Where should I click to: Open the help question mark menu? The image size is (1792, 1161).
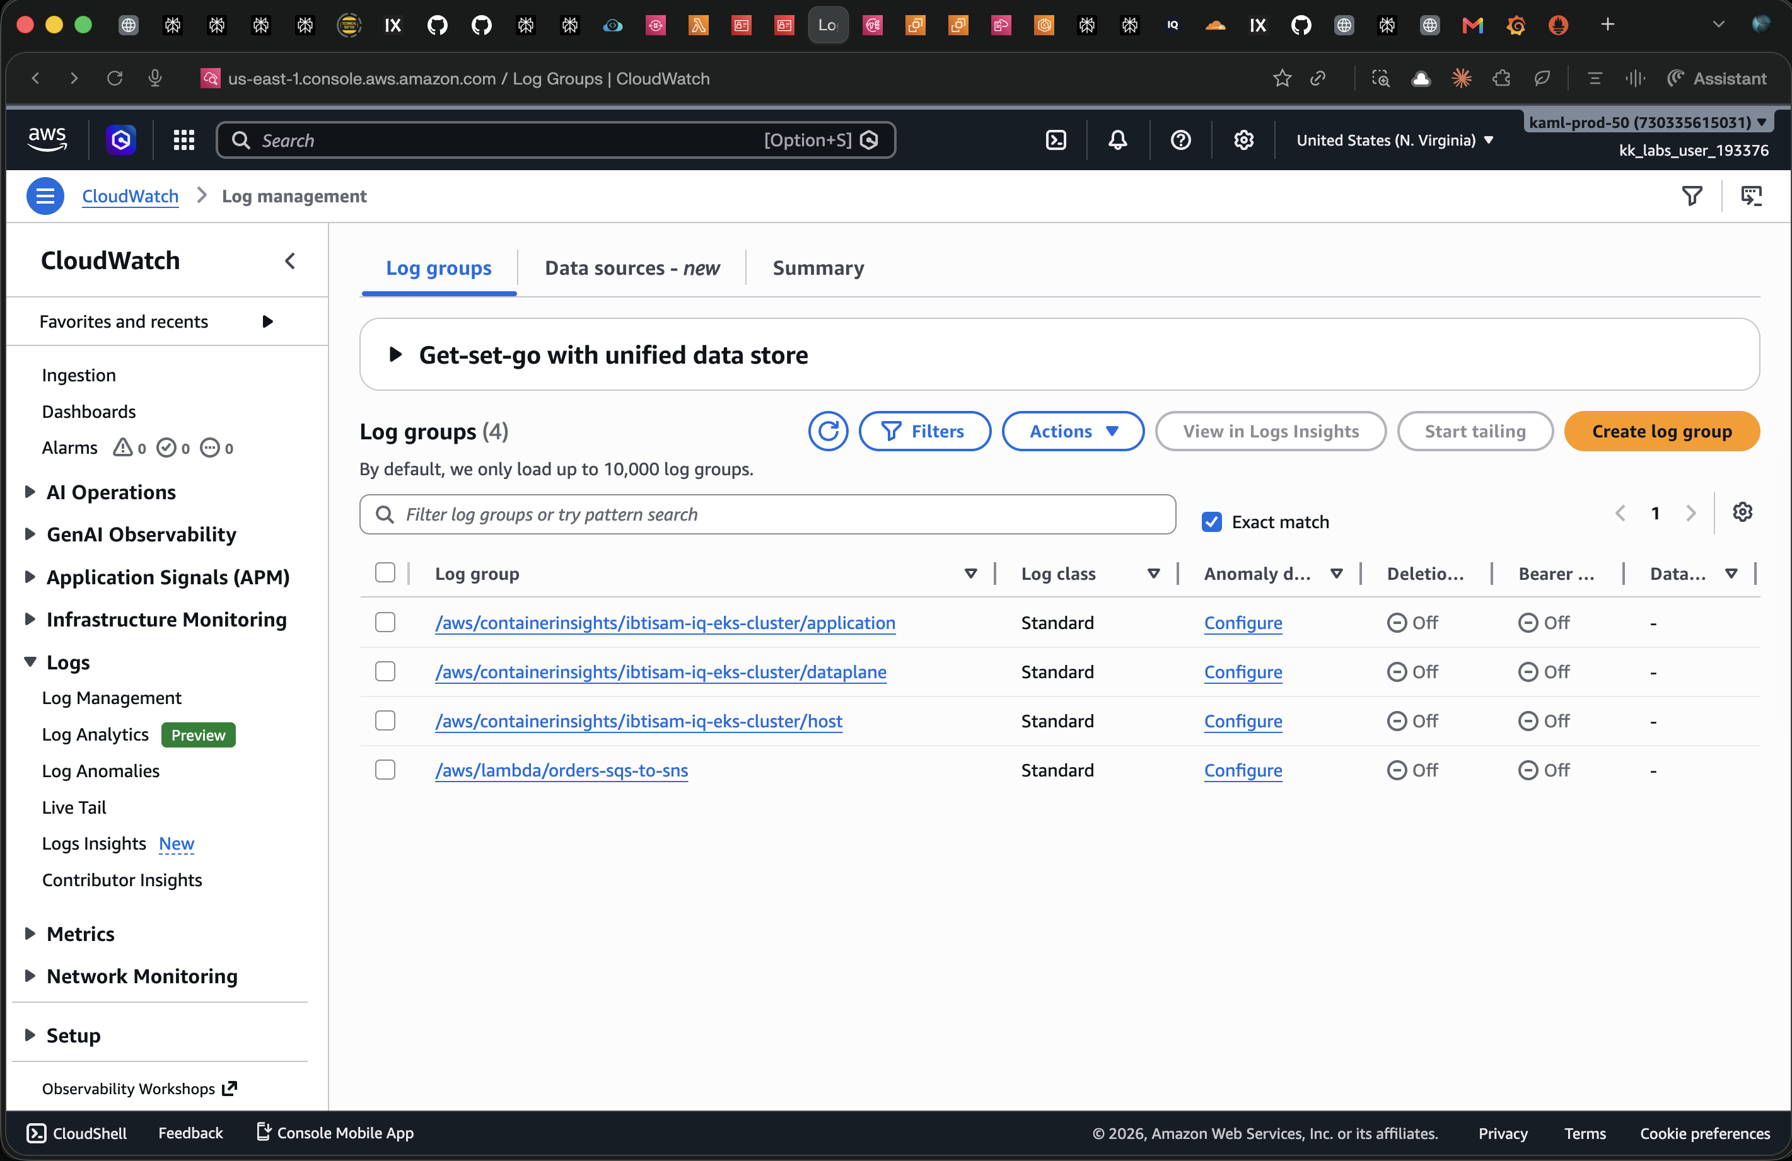tap(1180, 140)
